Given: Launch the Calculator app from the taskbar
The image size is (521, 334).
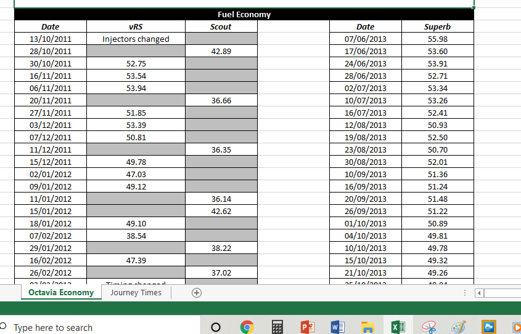Looking at the screenshot, I should point(277,327).
